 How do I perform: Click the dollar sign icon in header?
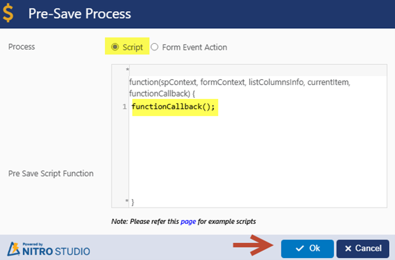tap(8, 14)
